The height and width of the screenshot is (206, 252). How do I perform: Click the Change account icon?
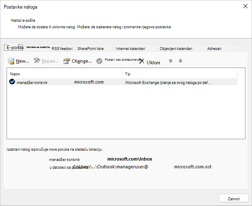tap(67, 61)
